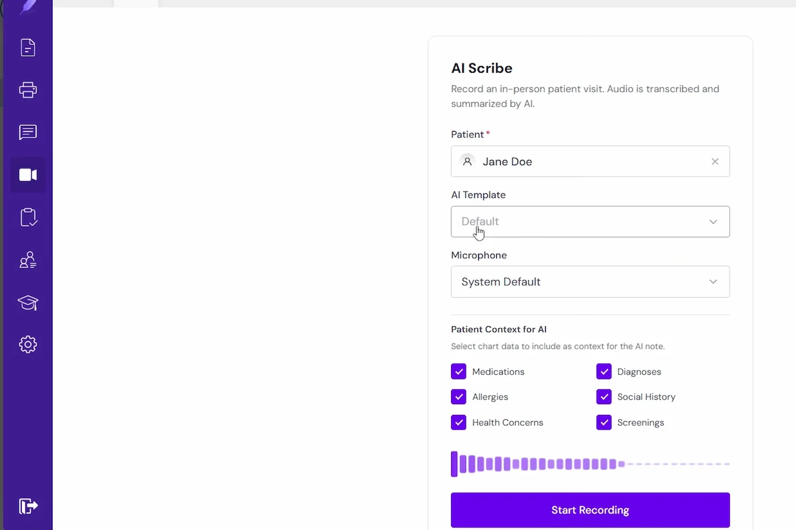This screenshot has width=796, height=530.
Task: Click the Record an in-person visit description
Action: 585,96
